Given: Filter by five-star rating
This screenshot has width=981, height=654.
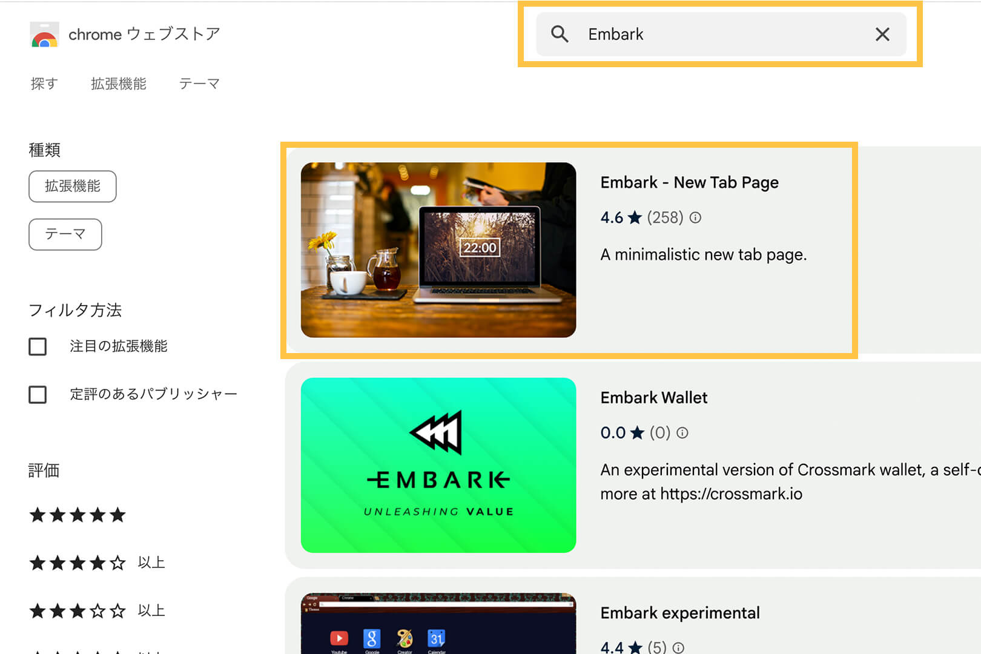Looking at the screenshot, I should (78, 515).
